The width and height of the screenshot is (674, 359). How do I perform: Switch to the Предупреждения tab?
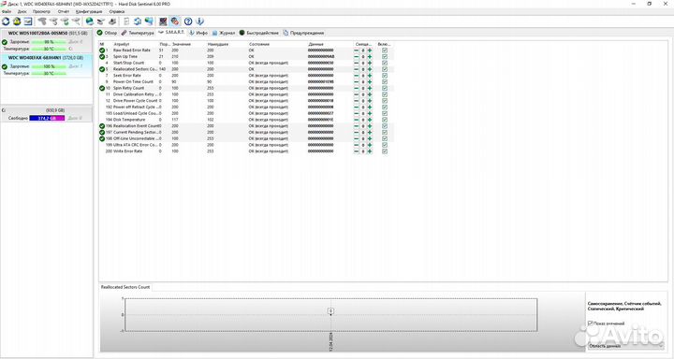click(303, 33)
